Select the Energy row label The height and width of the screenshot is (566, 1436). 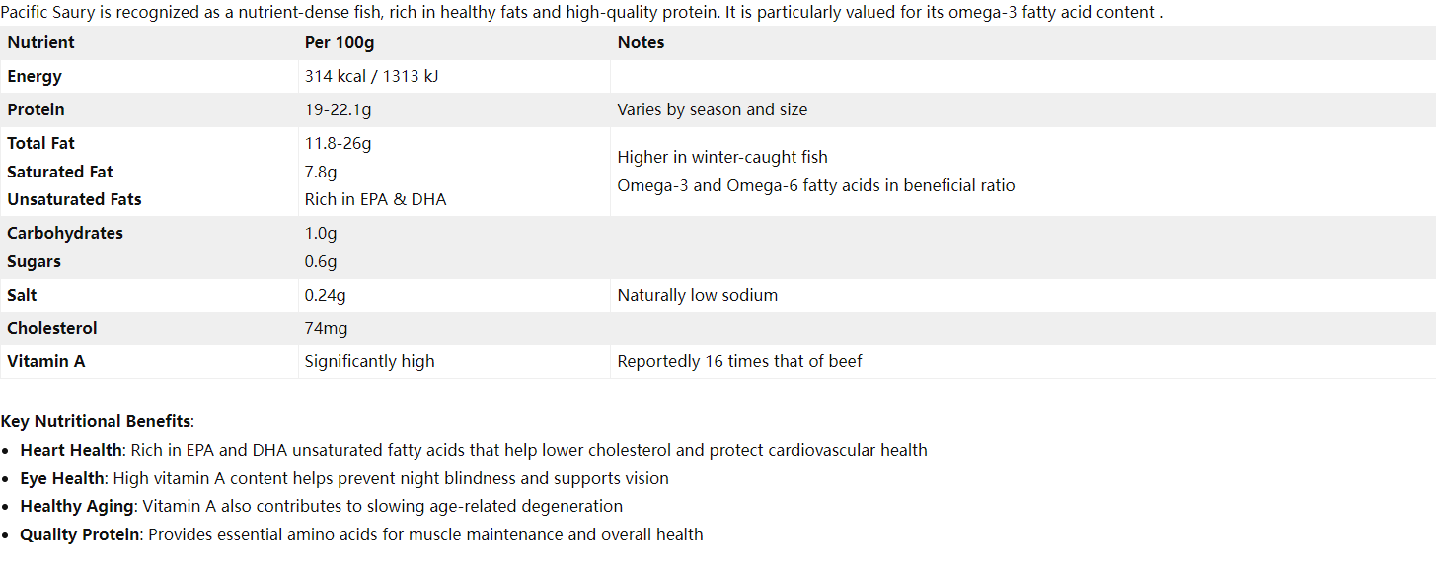pos(35,76)
